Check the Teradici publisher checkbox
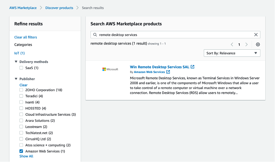Viewport: 275px width, 162px height. point(21,96)
